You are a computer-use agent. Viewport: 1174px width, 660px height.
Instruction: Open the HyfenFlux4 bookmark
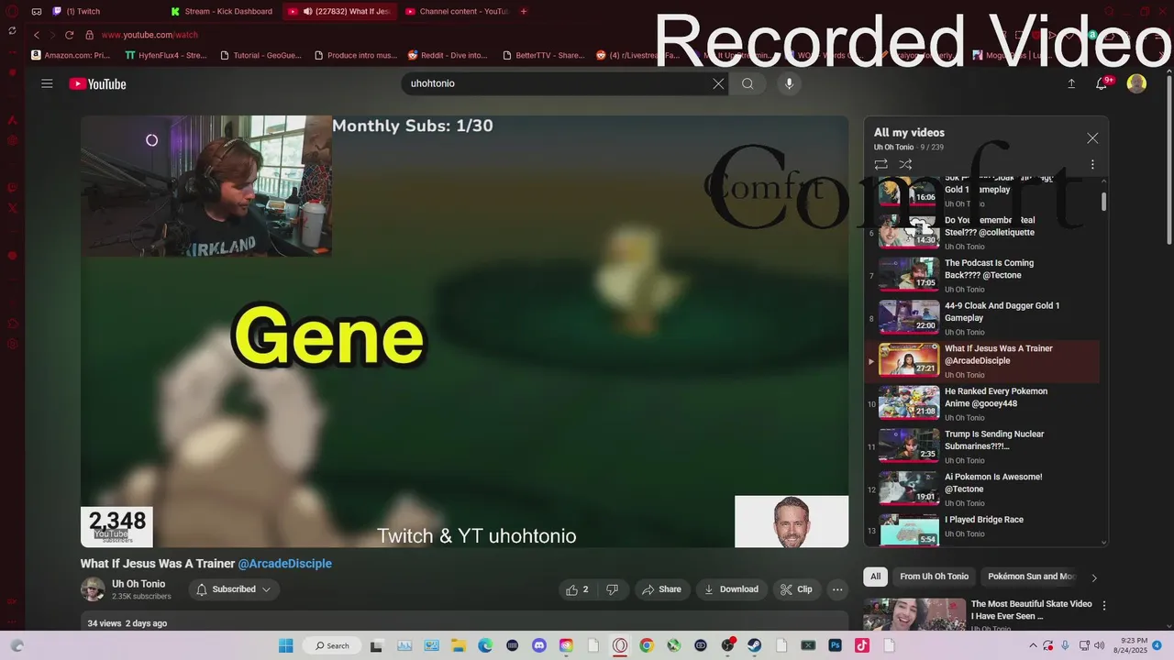(166, 55)
